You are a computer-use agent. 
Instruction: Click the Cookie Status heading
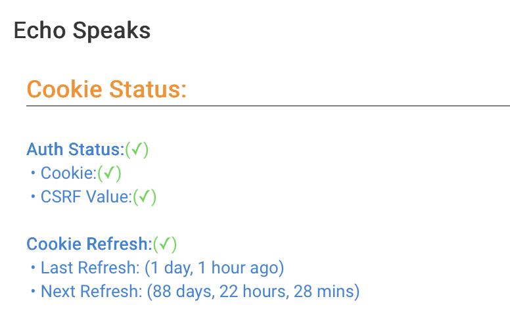point(106,89)
